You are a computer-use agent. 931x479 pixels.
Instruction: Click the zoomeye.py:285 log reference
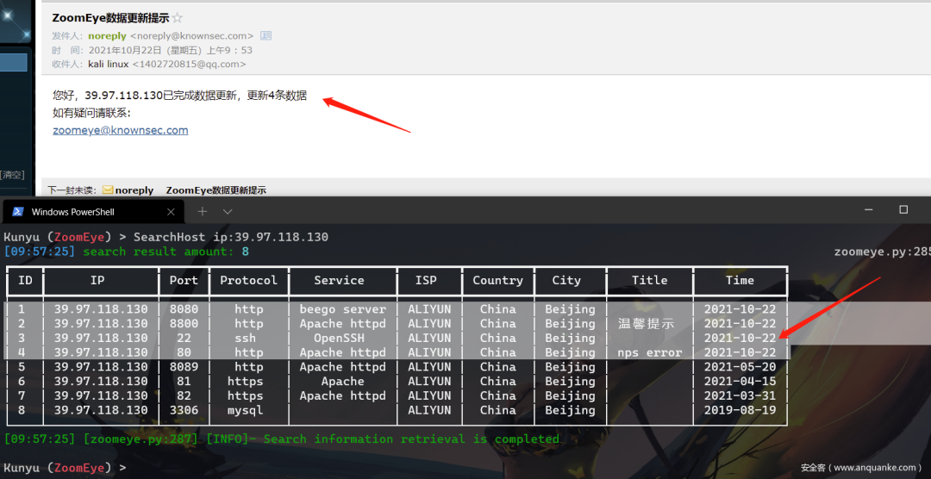tap(882, 252)
